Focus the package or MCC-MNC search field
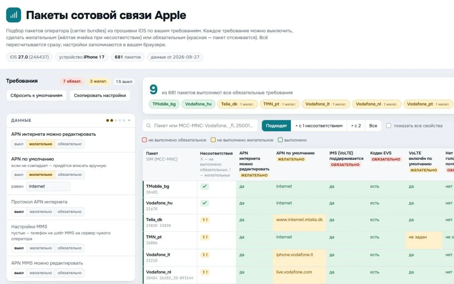This screenshot has width=454, height=284. pyautogui.click(x=200, y=126)
